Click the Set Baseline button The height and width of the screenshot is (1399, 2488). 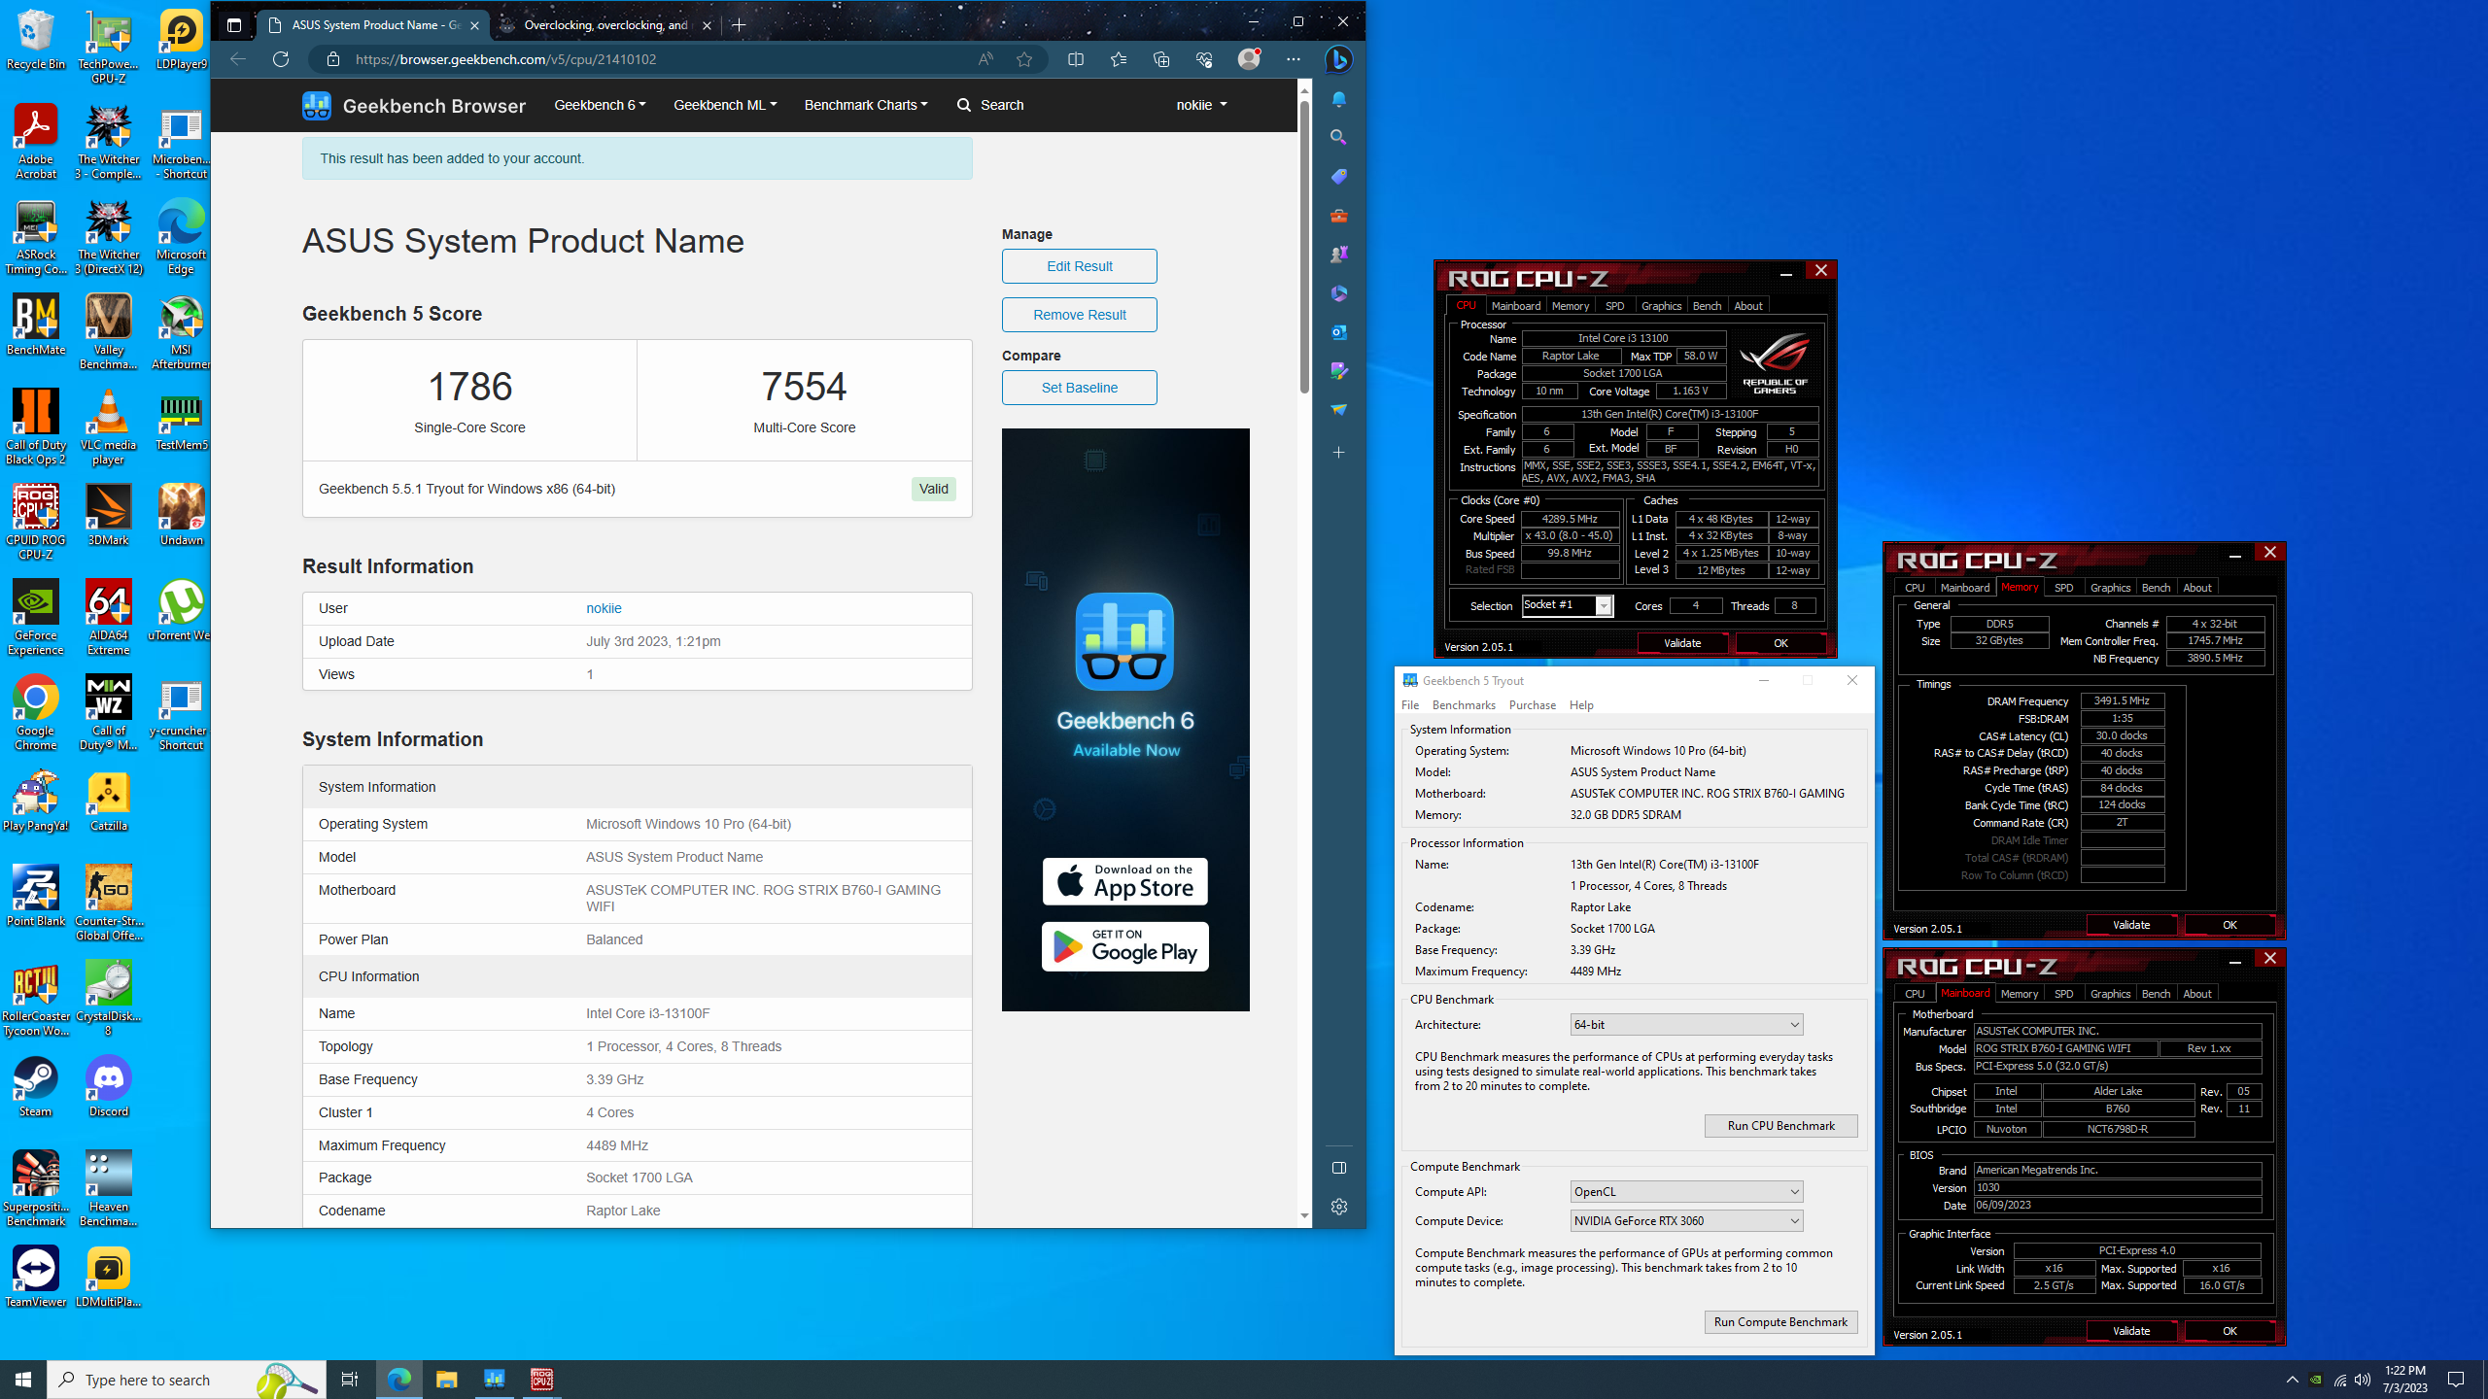coord(1079,388)
